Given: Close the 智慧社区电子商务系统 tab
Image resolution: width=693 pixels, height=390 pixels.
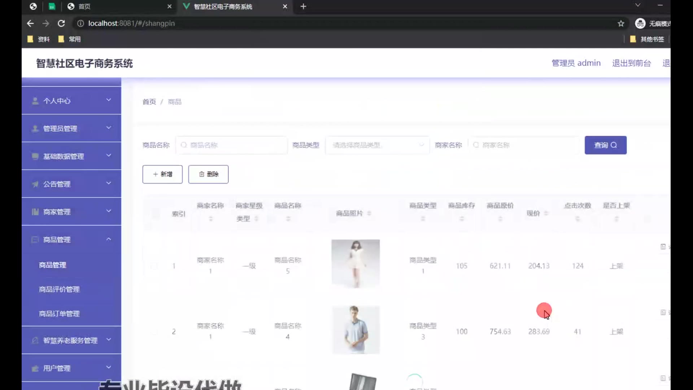Looking at the screenshot, I should click(285, 6).
